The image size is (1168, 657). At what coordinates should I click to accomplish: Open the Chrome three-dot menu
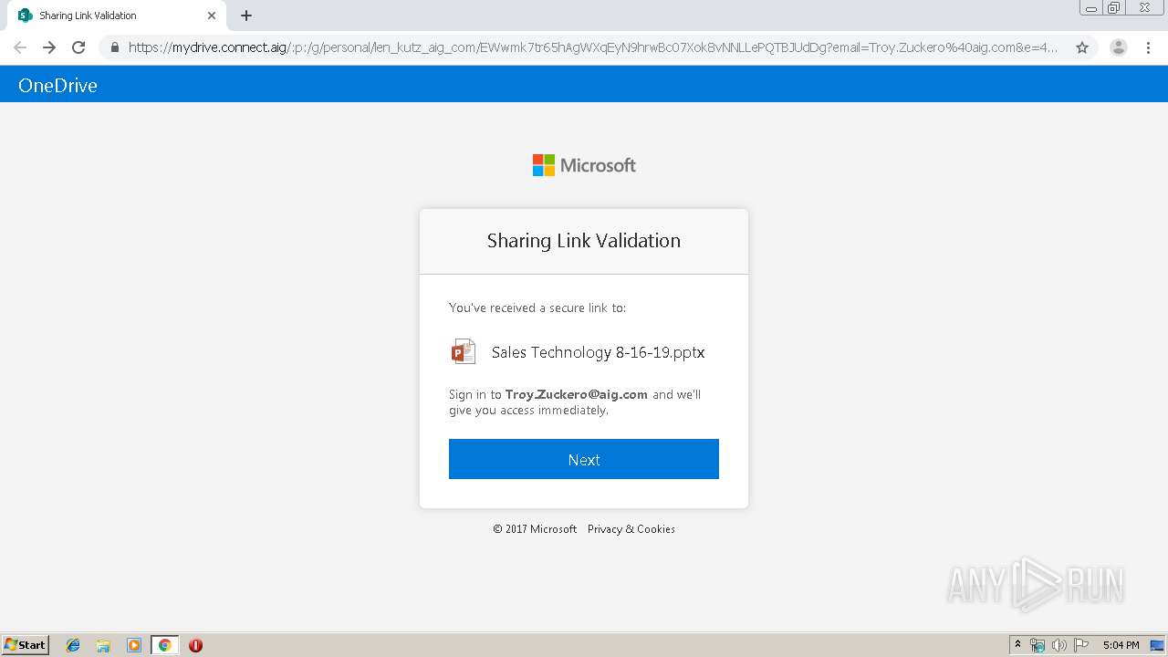coord(1149,47)
